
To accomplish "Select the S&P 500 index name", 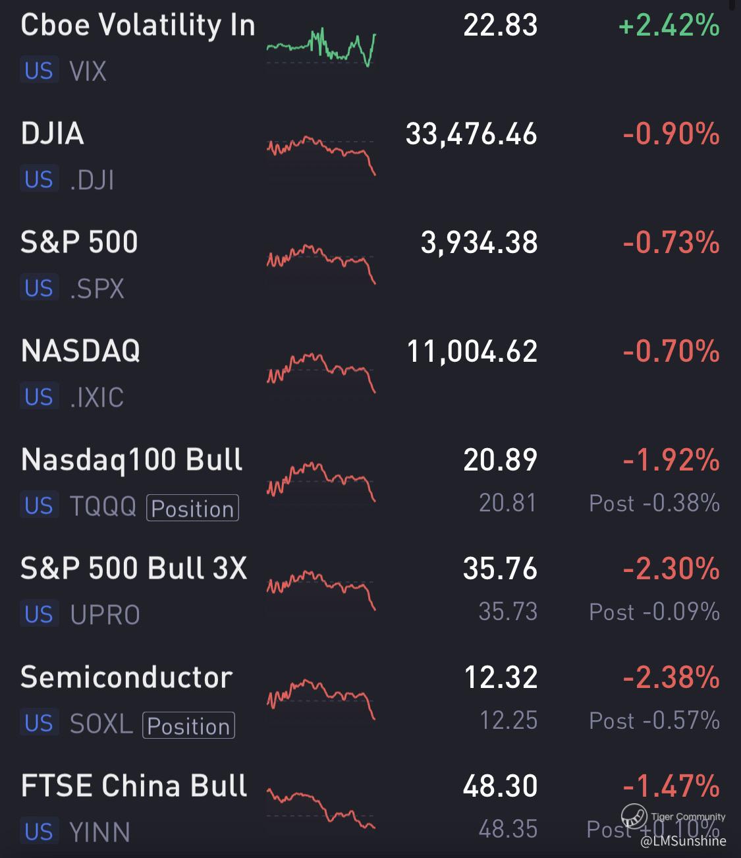I will coord(80,242).
